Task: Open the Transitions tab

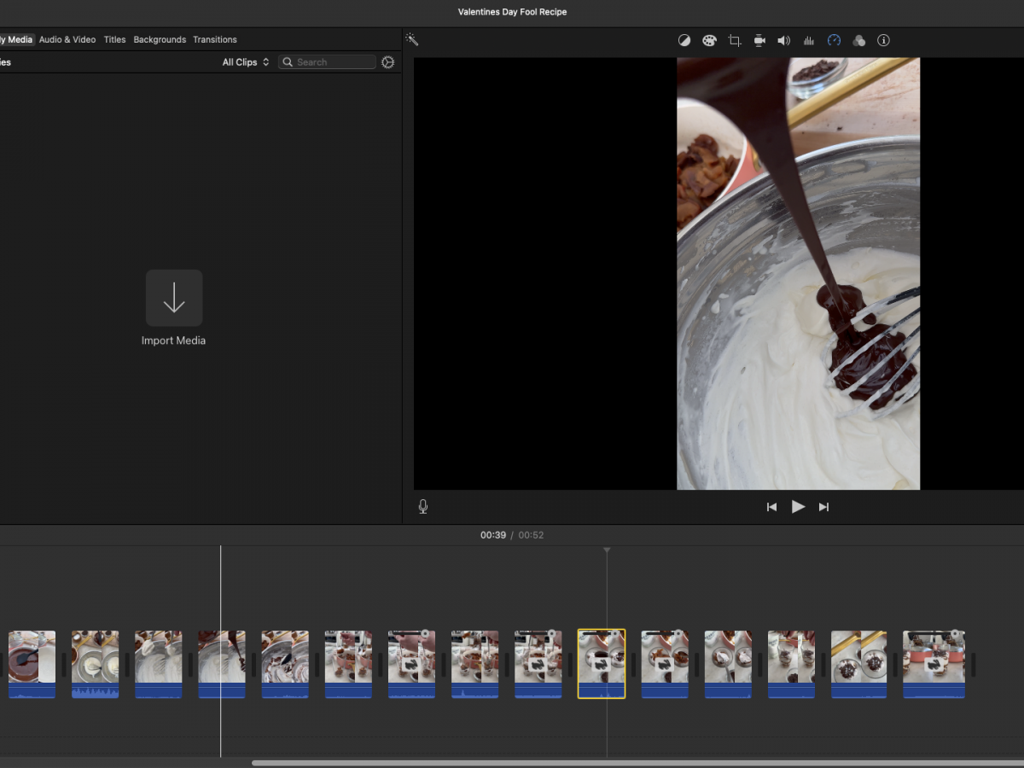Action: click(x=215, y=39)
